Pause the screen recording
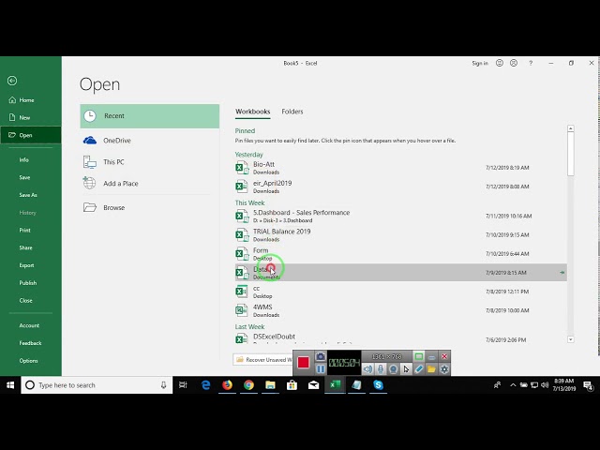600x450 pixels. pos(321,368)
